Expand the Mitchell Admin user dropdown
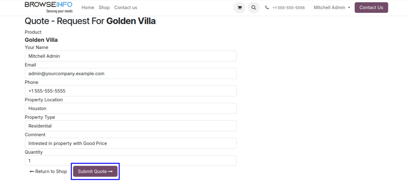Image resolution: width=408 pixels, height=182 pixels. coord(332,7)
